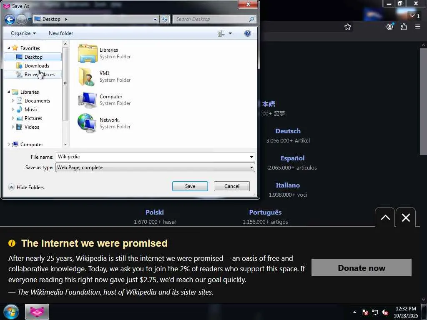This screenshot has width=427, height=320.
Task: Open the Italiano Wikipedia link
Action: 288,185
